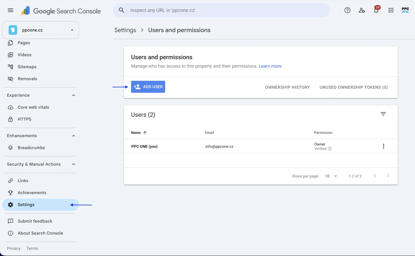
Task: Click the Breadcrumbs layers icon
Action: click(10, 148)
